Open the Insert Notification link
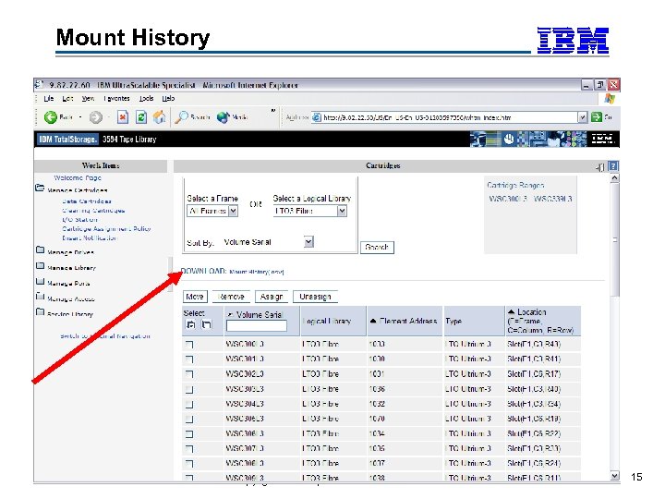This screenshot has height=499, width=665. (x=90, y=238)
